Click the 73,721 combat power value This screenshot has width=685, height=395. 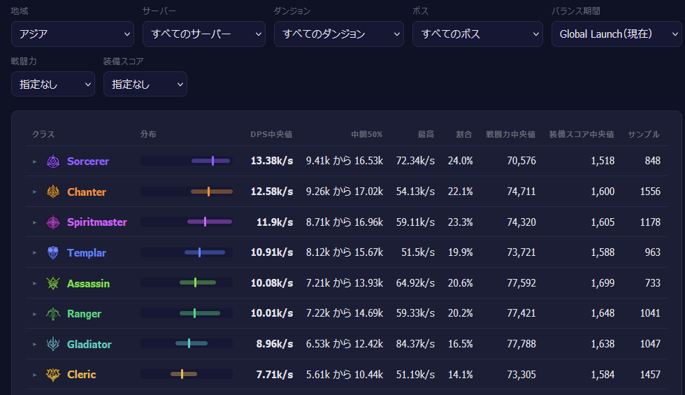pyautogui.click(x=521, y=252)
